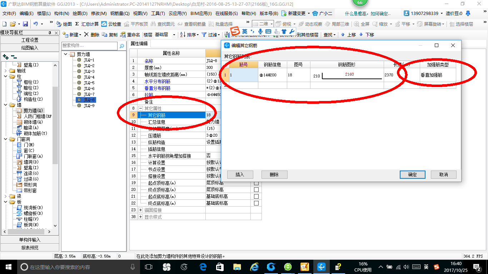
Task: Click 广小二 assistant icon
Action: (322, 13)
